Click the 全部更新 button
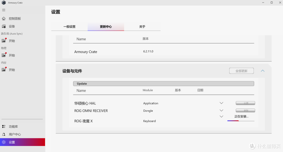Viewport: 283px width, 152px height. [242, 71]
